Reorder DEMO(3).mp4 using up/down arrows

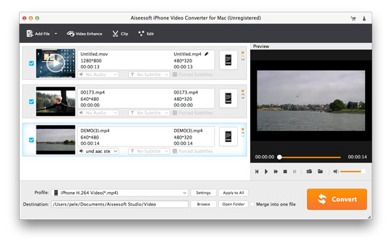tap(242, 135)
